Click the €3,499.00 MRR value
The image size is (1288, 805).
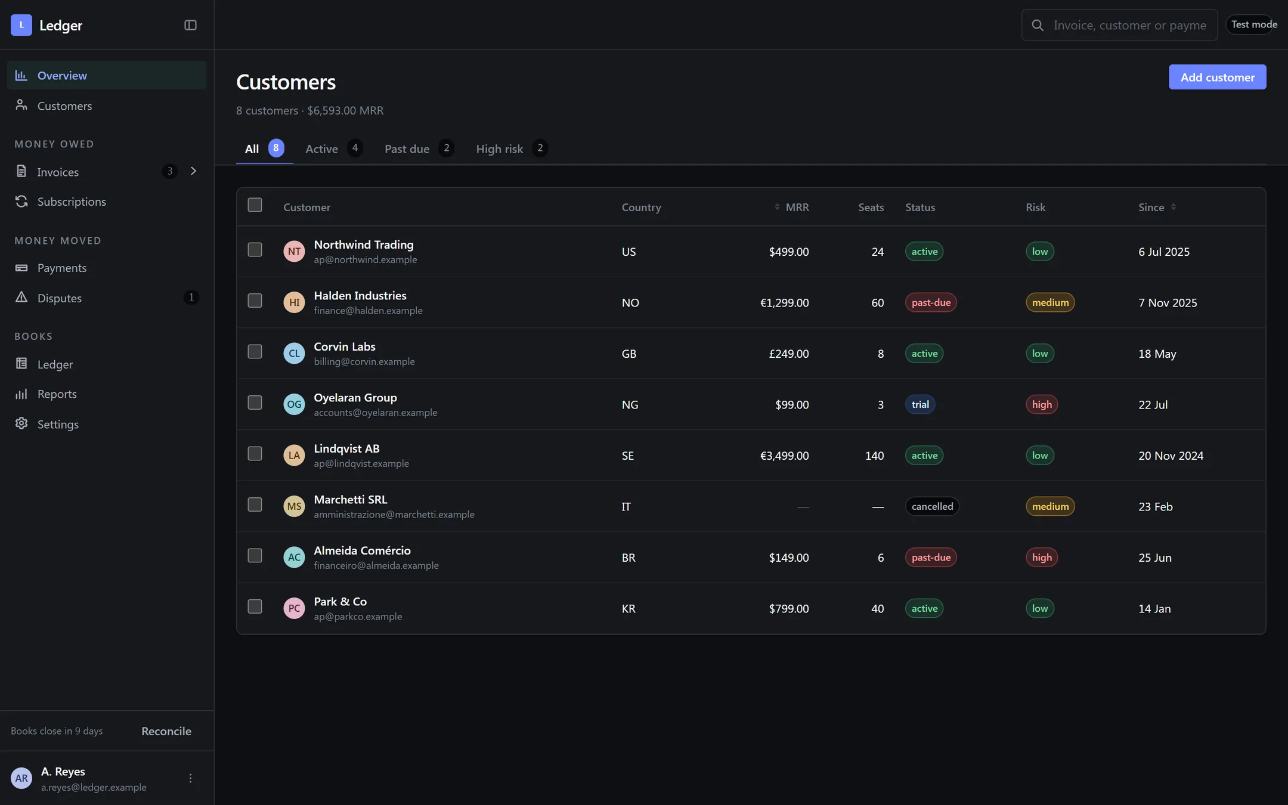(x=784, y=456)
